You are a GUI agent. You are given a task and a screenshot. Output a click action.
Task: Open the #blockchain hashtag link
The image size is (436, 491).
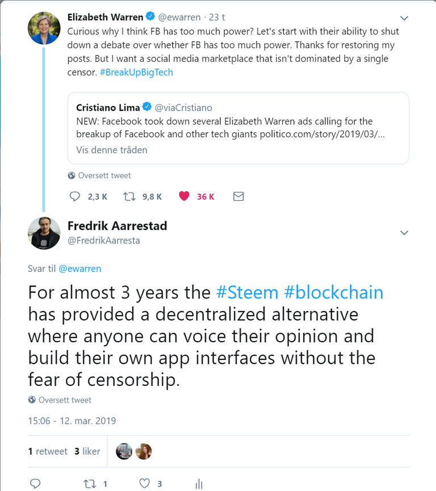tap(333, 292)
